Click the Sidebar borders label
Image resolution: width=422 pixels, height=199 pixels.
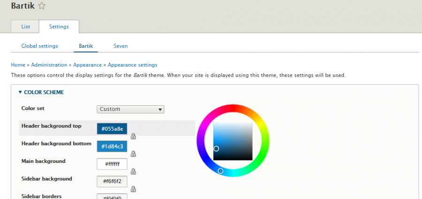41,196
